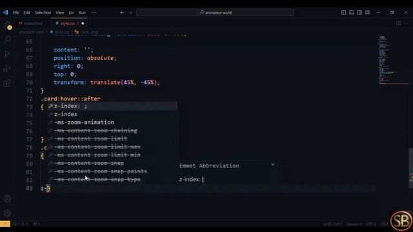Click the '.card:hover::after' selector line
The image size is (413, 232).
(70, 99)
